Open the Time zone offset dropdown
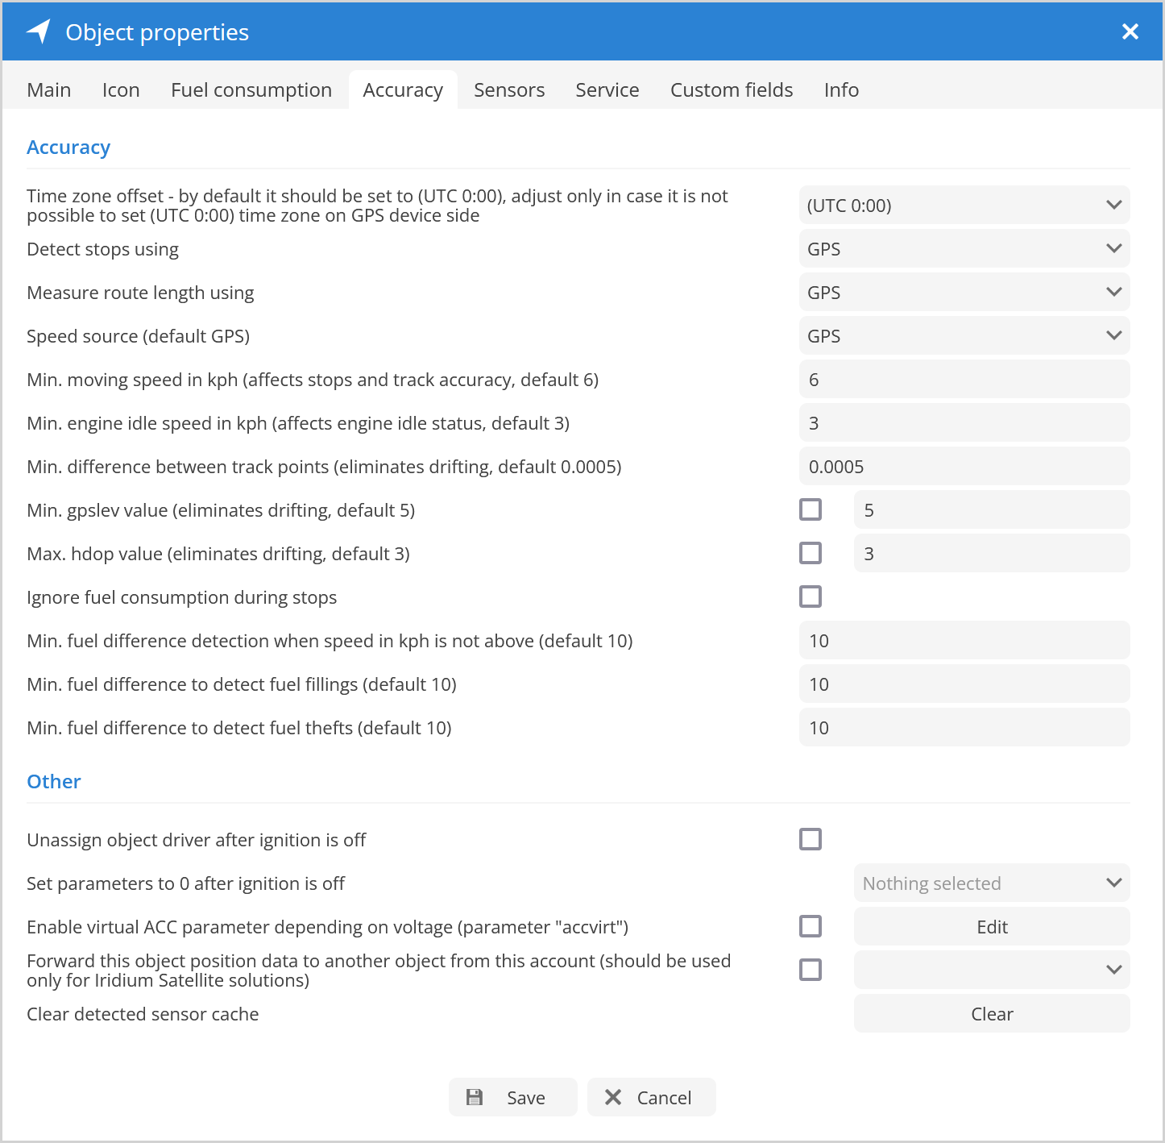The image size is (1165, 1143). pos(964,206)
